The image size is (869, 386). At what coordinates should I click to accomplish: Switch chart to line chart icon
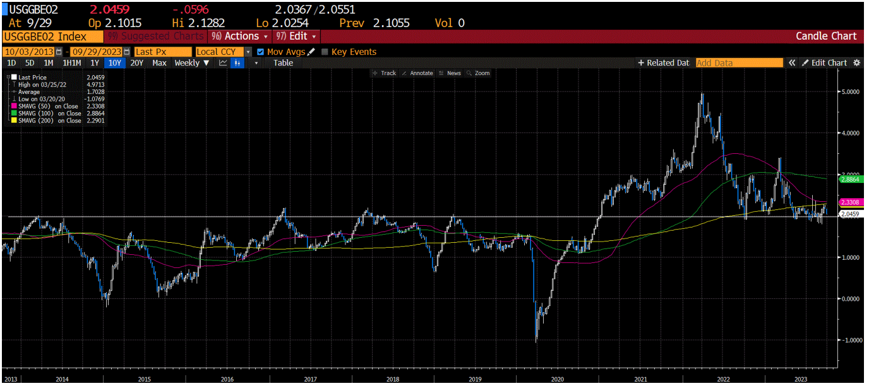(x=222, y=62)
